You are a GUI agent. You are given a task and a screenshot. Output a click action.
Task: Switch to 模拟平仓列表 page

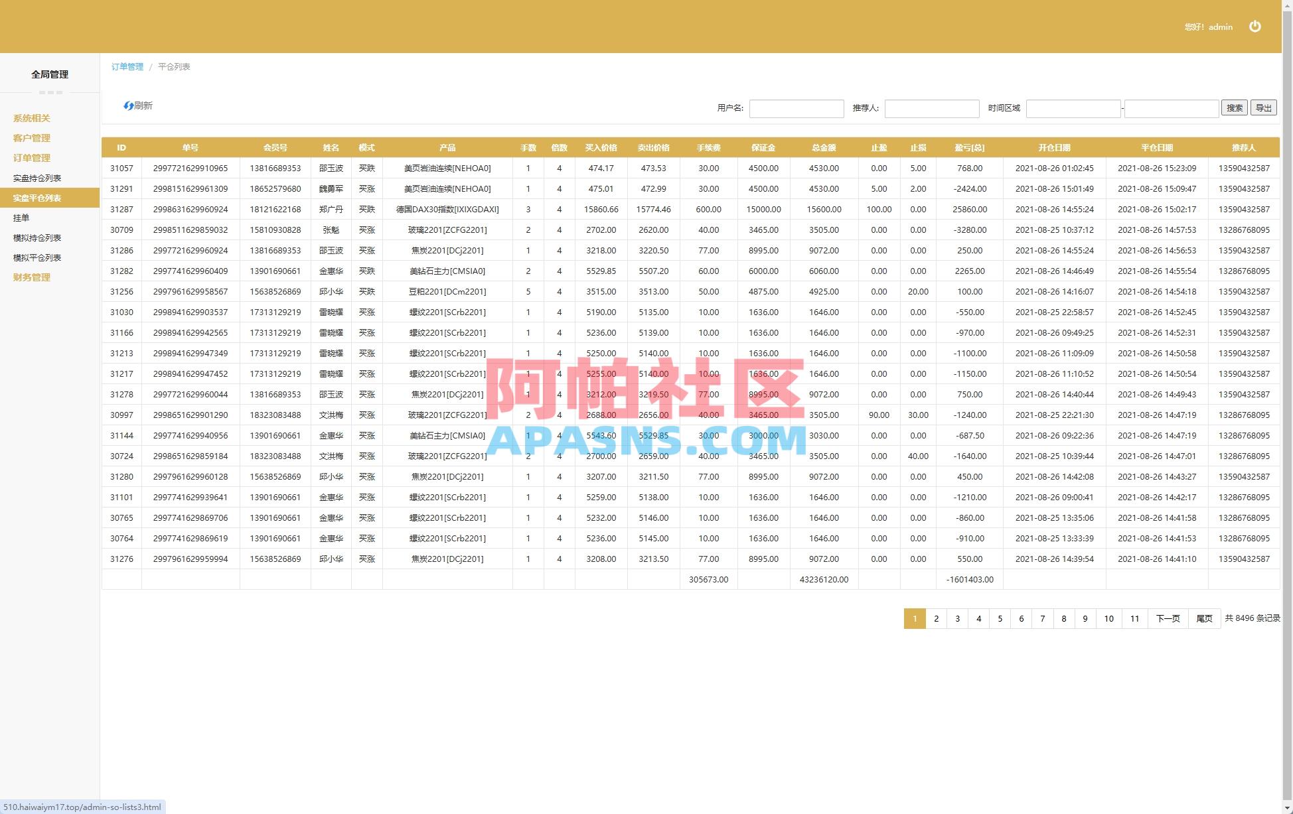[38, 257]
